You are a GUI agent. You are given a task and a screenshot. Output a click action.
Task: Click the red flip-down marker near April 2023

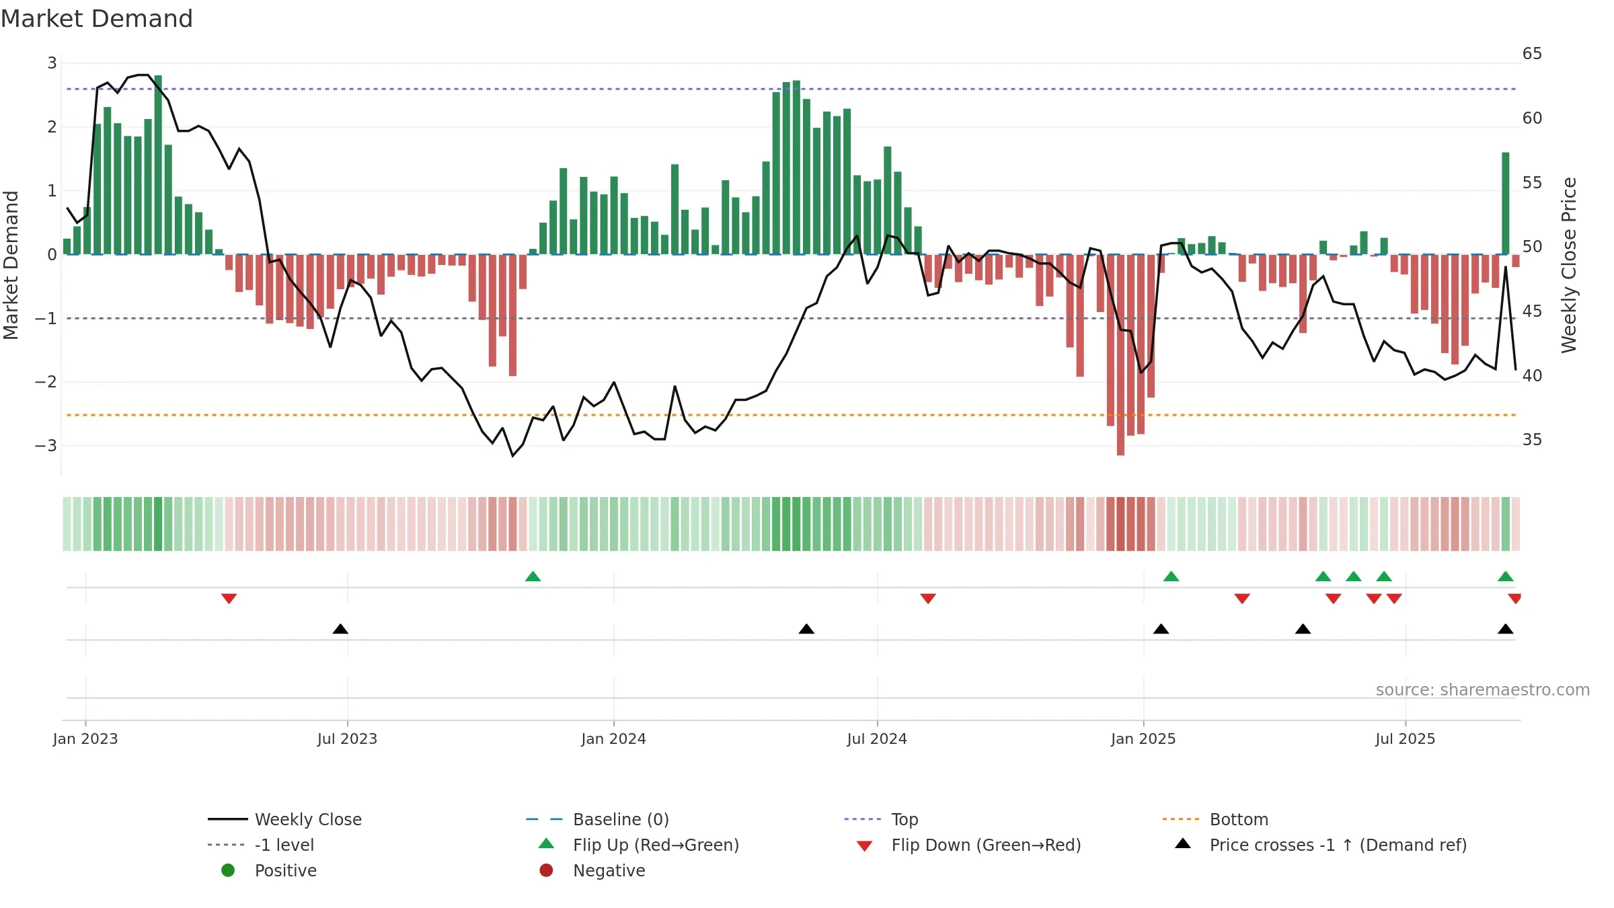point(229,599)
